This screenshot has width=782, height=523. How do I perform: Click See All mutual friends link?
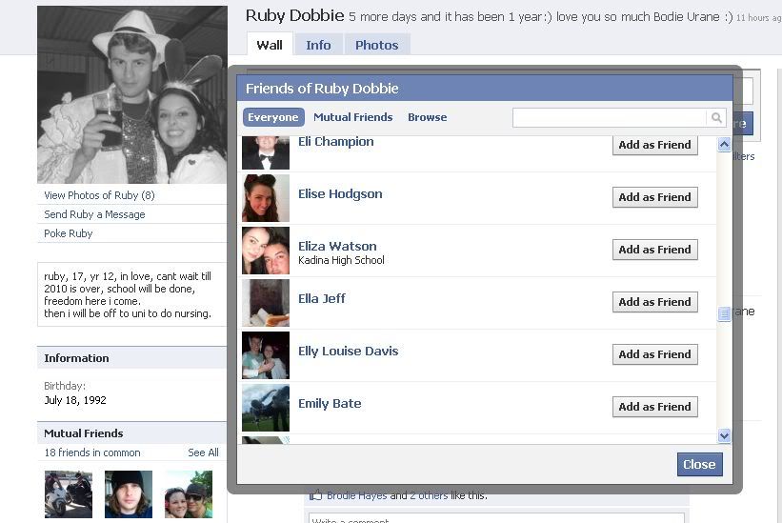(x=203, y=453)
